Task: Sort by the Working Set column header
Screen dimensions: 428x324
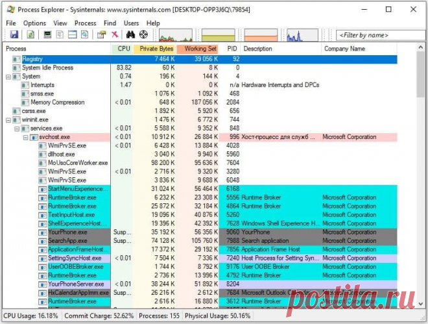Action: (x=198, y=49)
